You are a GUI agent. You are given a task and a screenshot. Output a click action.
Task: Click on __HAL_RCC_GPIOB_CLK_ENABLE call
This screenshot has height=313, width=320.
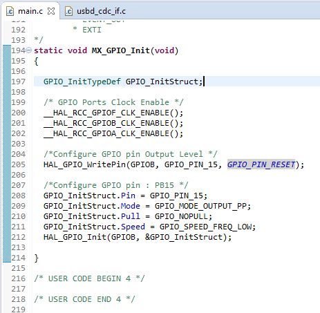[x=113, y=123]
